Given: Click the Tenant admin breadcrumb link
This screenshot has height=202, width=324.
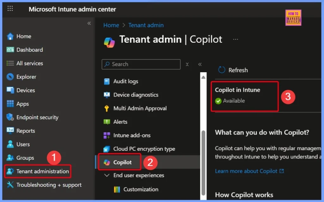Looking at the screenshot, I should pyautogui.click(x=146, y=25).
